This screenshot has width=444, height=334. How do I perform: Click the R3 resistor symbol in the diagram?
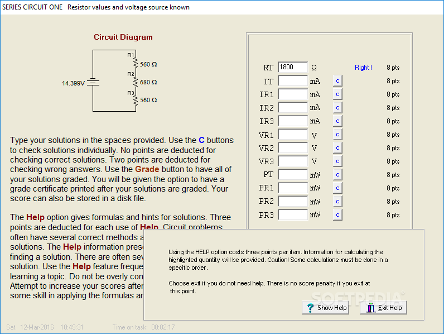[x=136, y=101]
